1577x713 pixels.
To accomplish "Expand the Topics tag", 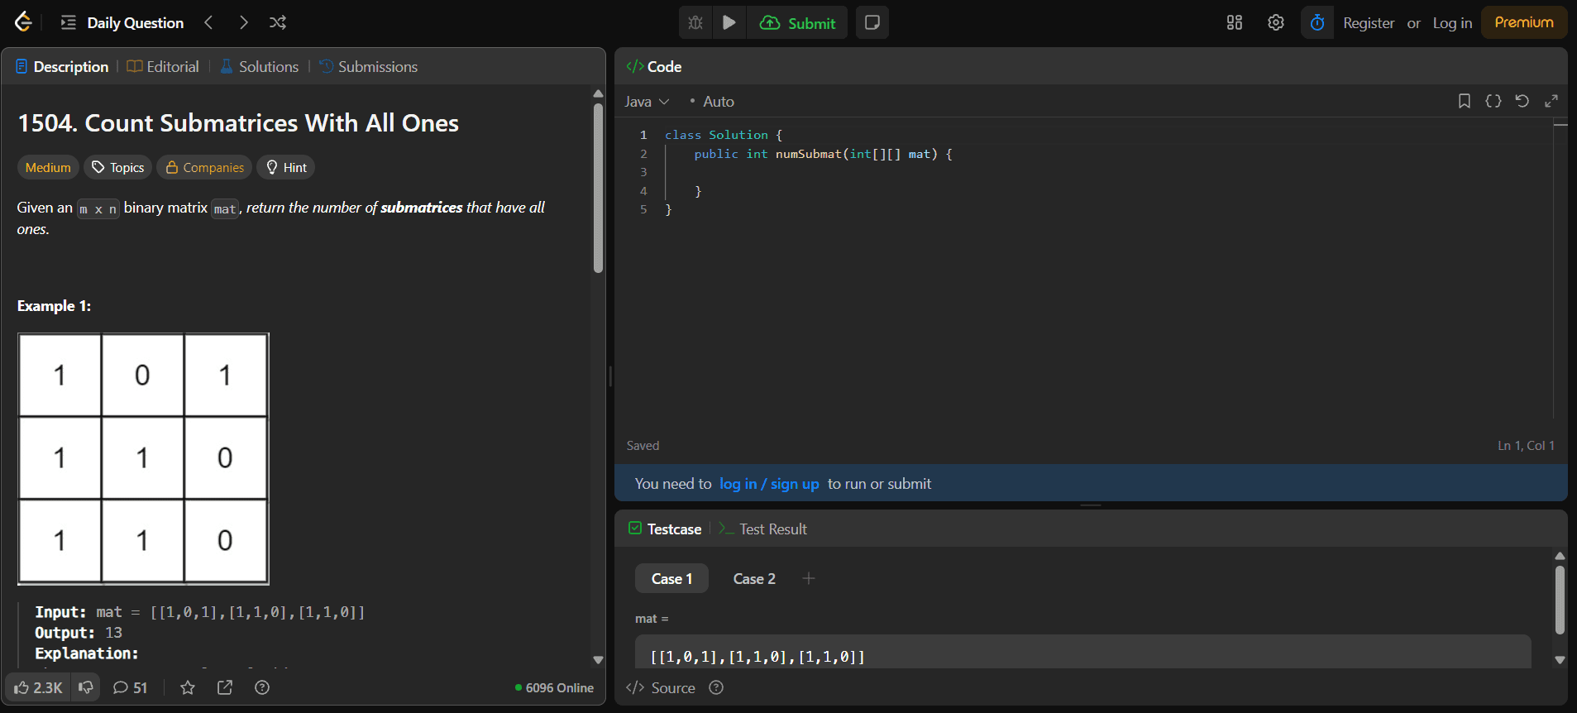I will [118, 167].
